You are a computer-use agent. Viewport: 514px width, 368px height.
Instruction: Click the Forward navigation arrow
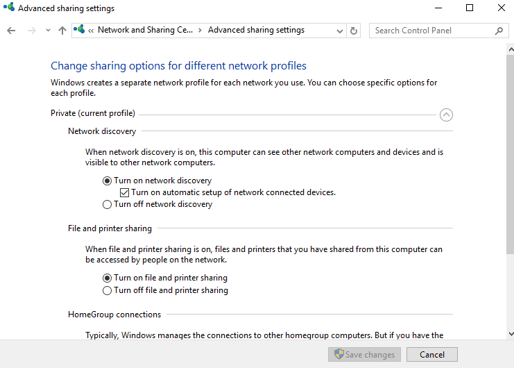coord(31,31)
